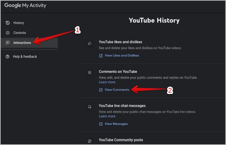Screen dimensions: 226x145
Task: Click the YouTube live chat messages title
Action: [122, 106]
